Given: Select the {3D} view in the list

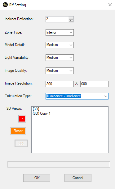Looking at the screenshot, I should pos(36,109).
